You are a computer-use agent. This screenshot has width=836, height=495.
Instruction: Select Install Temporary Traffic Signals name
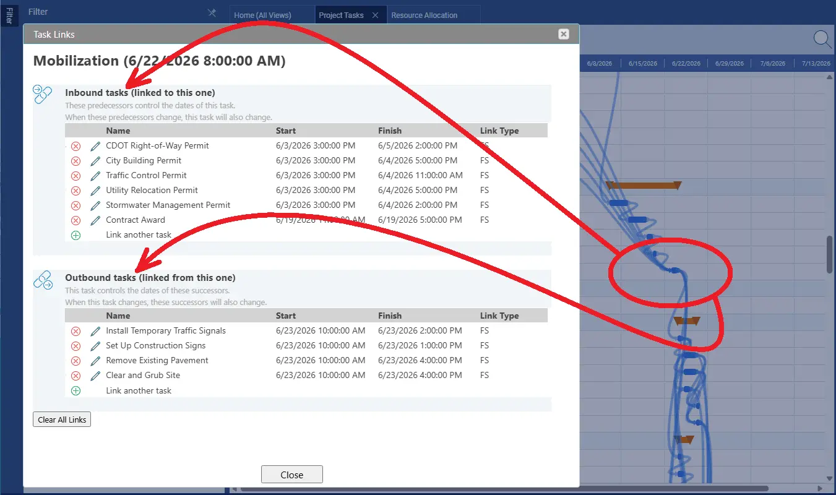coord(166,330)
